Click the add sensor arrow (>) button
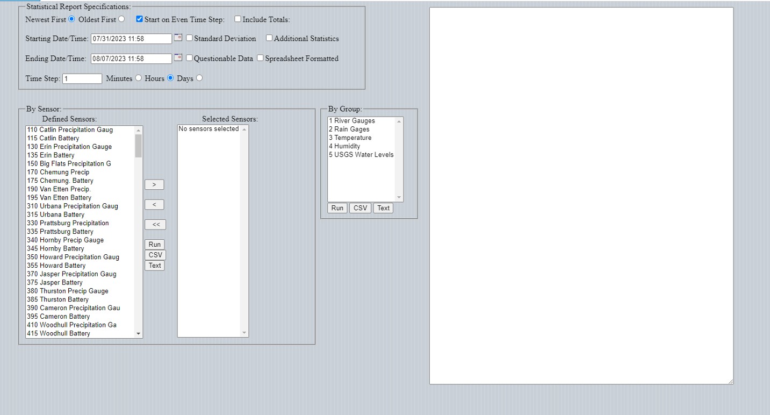Screen dimensions: 770x415 pos(154,184)
